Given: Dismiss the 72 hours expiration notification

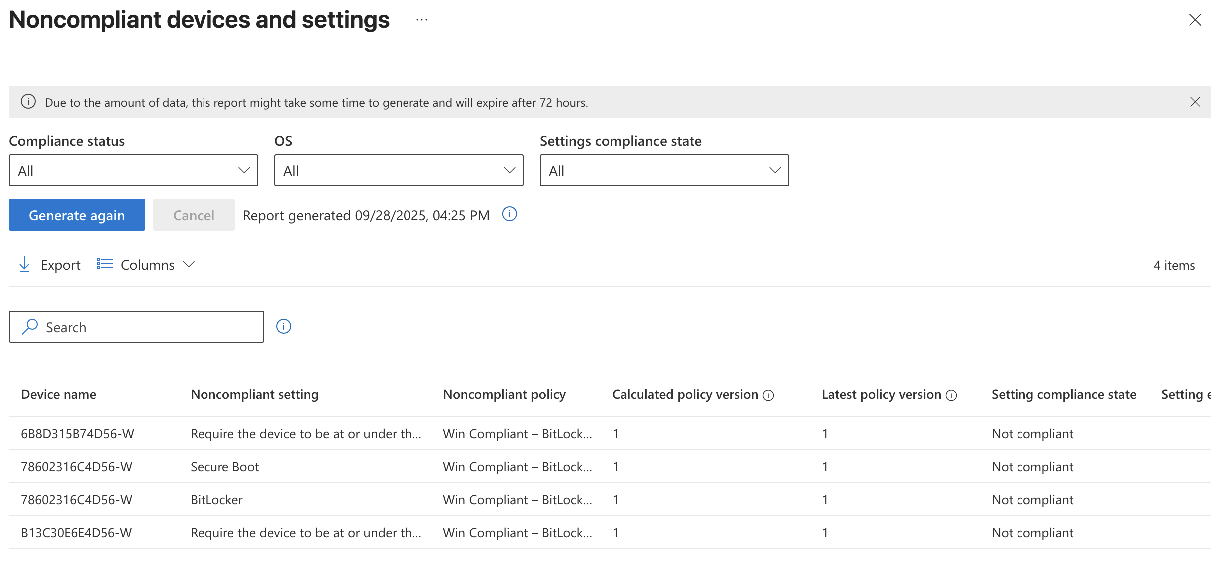Looking at the screenshot, I should [1195, 102].
